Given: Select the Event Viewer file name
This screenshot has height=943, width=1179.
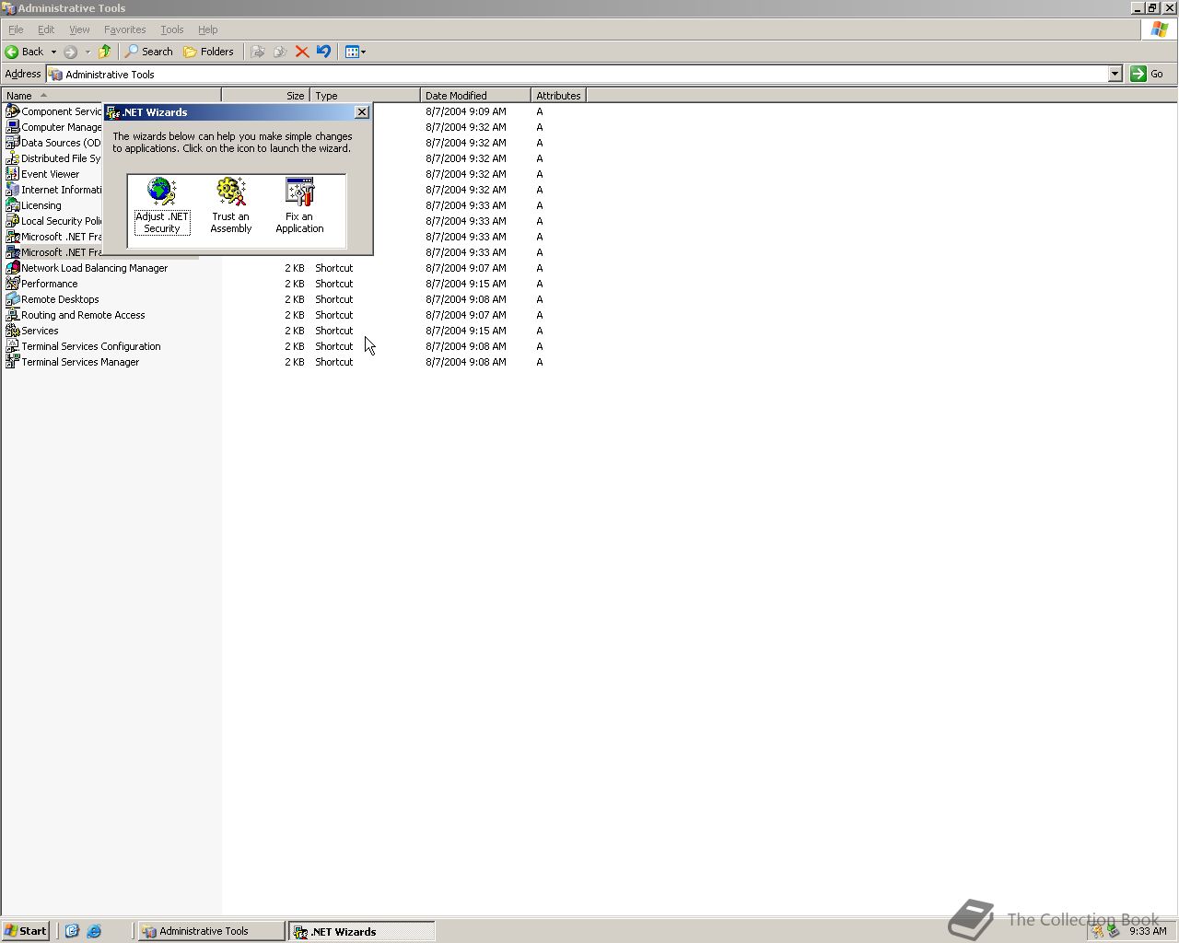Looking at the screenshot, I should [51, 174].
